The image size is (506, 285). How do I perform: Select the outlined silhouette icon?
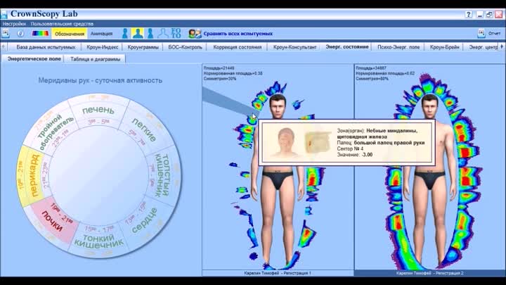[163, 33]
